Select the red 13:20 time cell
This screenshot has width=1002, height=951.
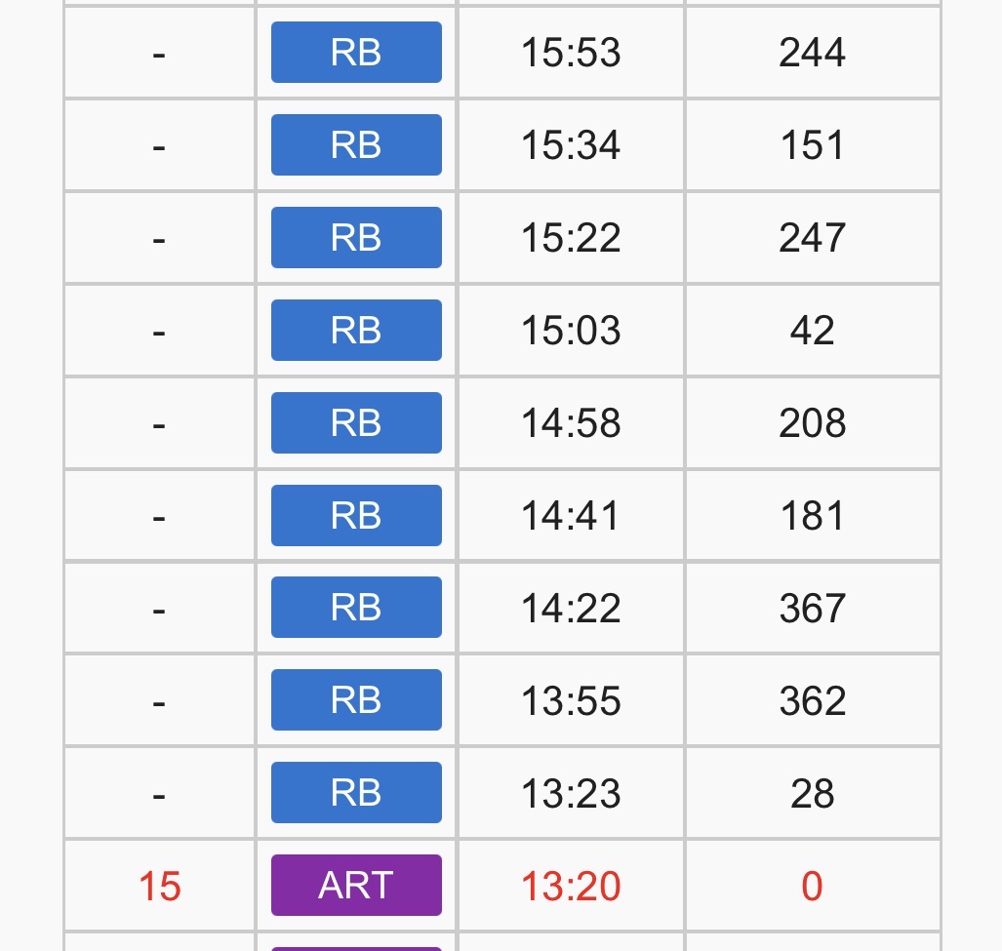tap(571, 887)
